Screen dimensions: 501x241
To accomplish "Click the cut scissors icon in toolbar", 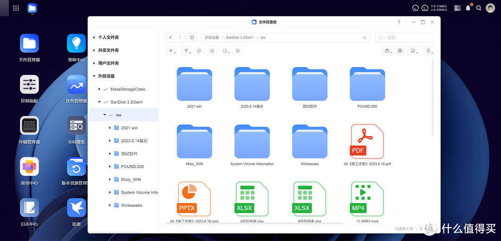I will 212,51.
